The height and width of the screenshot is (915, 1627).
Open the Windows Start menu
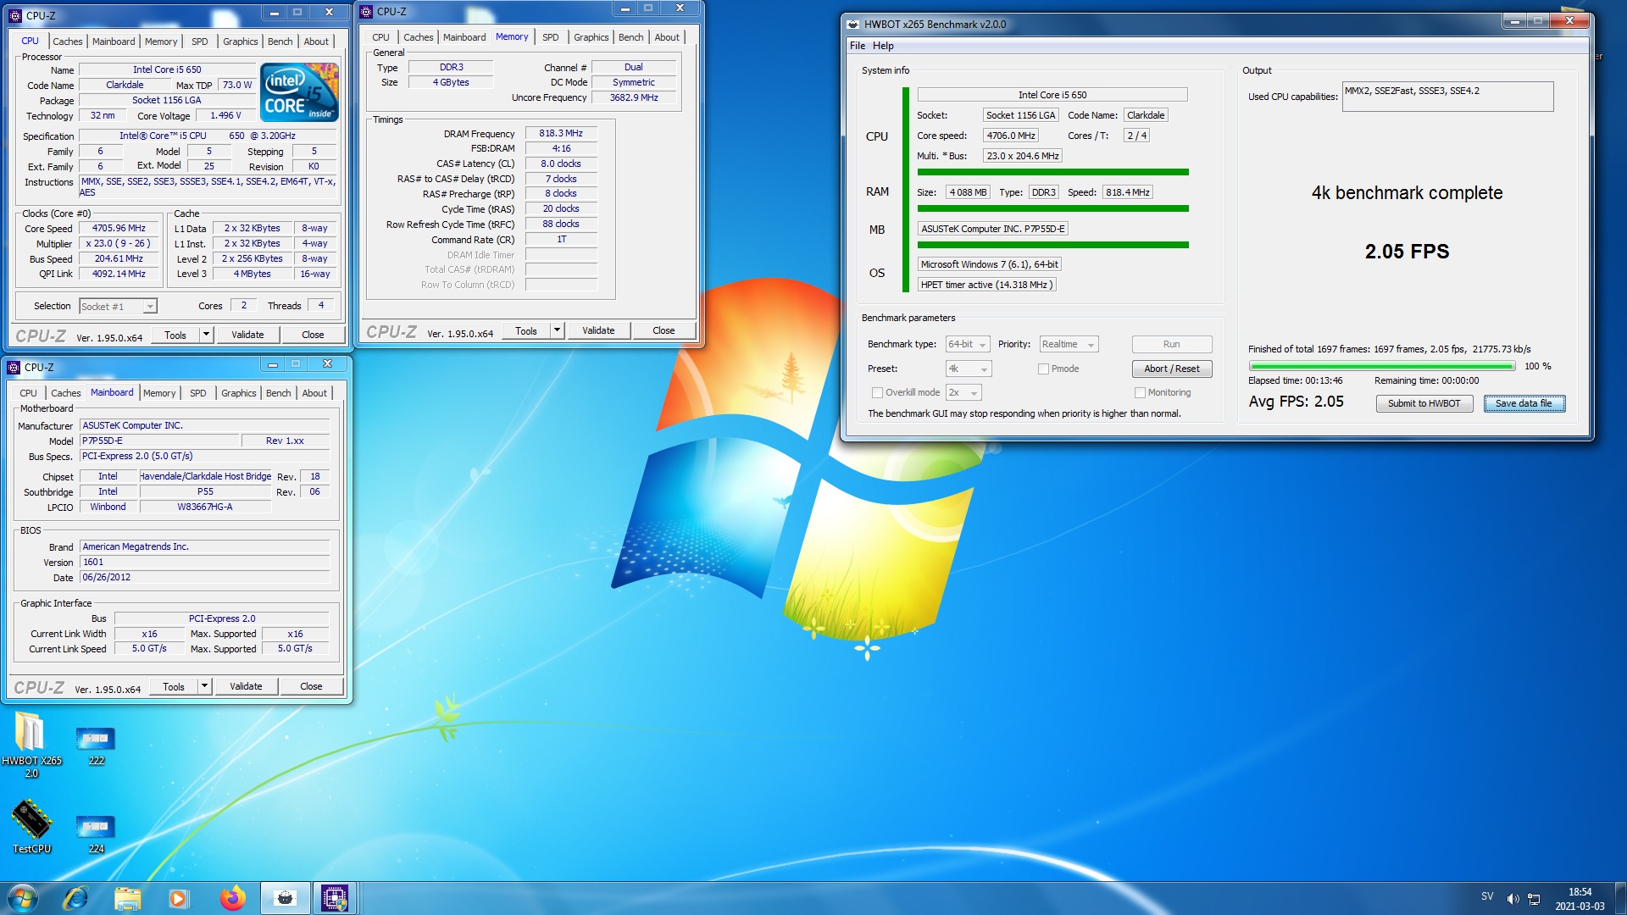(23, 898)
